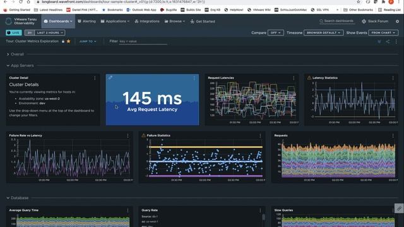Screen dimensions: 404x227
Task: Open Request Latencies chart options menu
Action: tap(294, 78)
